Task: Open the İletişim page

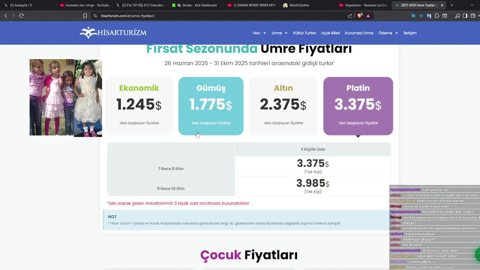Action: (410, 33)
